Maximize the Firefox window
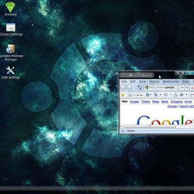The image size is (194, 194). point(183,73)
